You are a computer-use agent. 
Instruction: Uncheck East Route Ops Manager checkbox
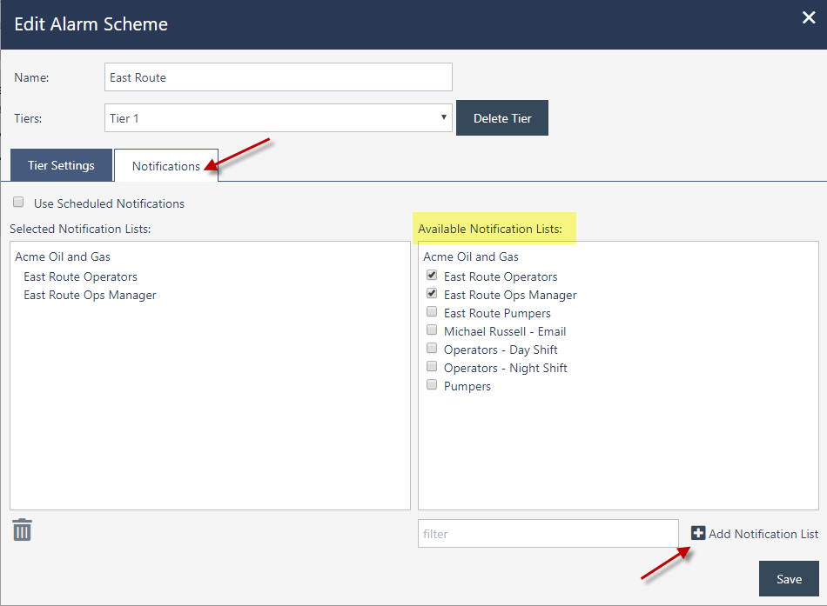coord(432,293)
